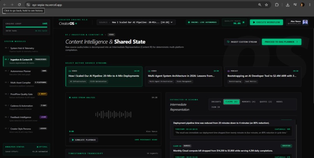Switch to the Insights tab

(216, 102)
